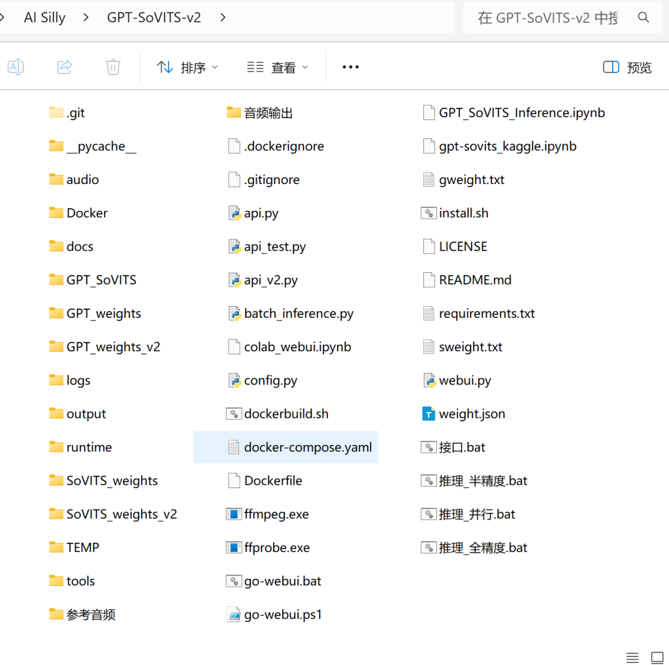
Task: Select the .gitignore file
Action: [x=264, y=179]
